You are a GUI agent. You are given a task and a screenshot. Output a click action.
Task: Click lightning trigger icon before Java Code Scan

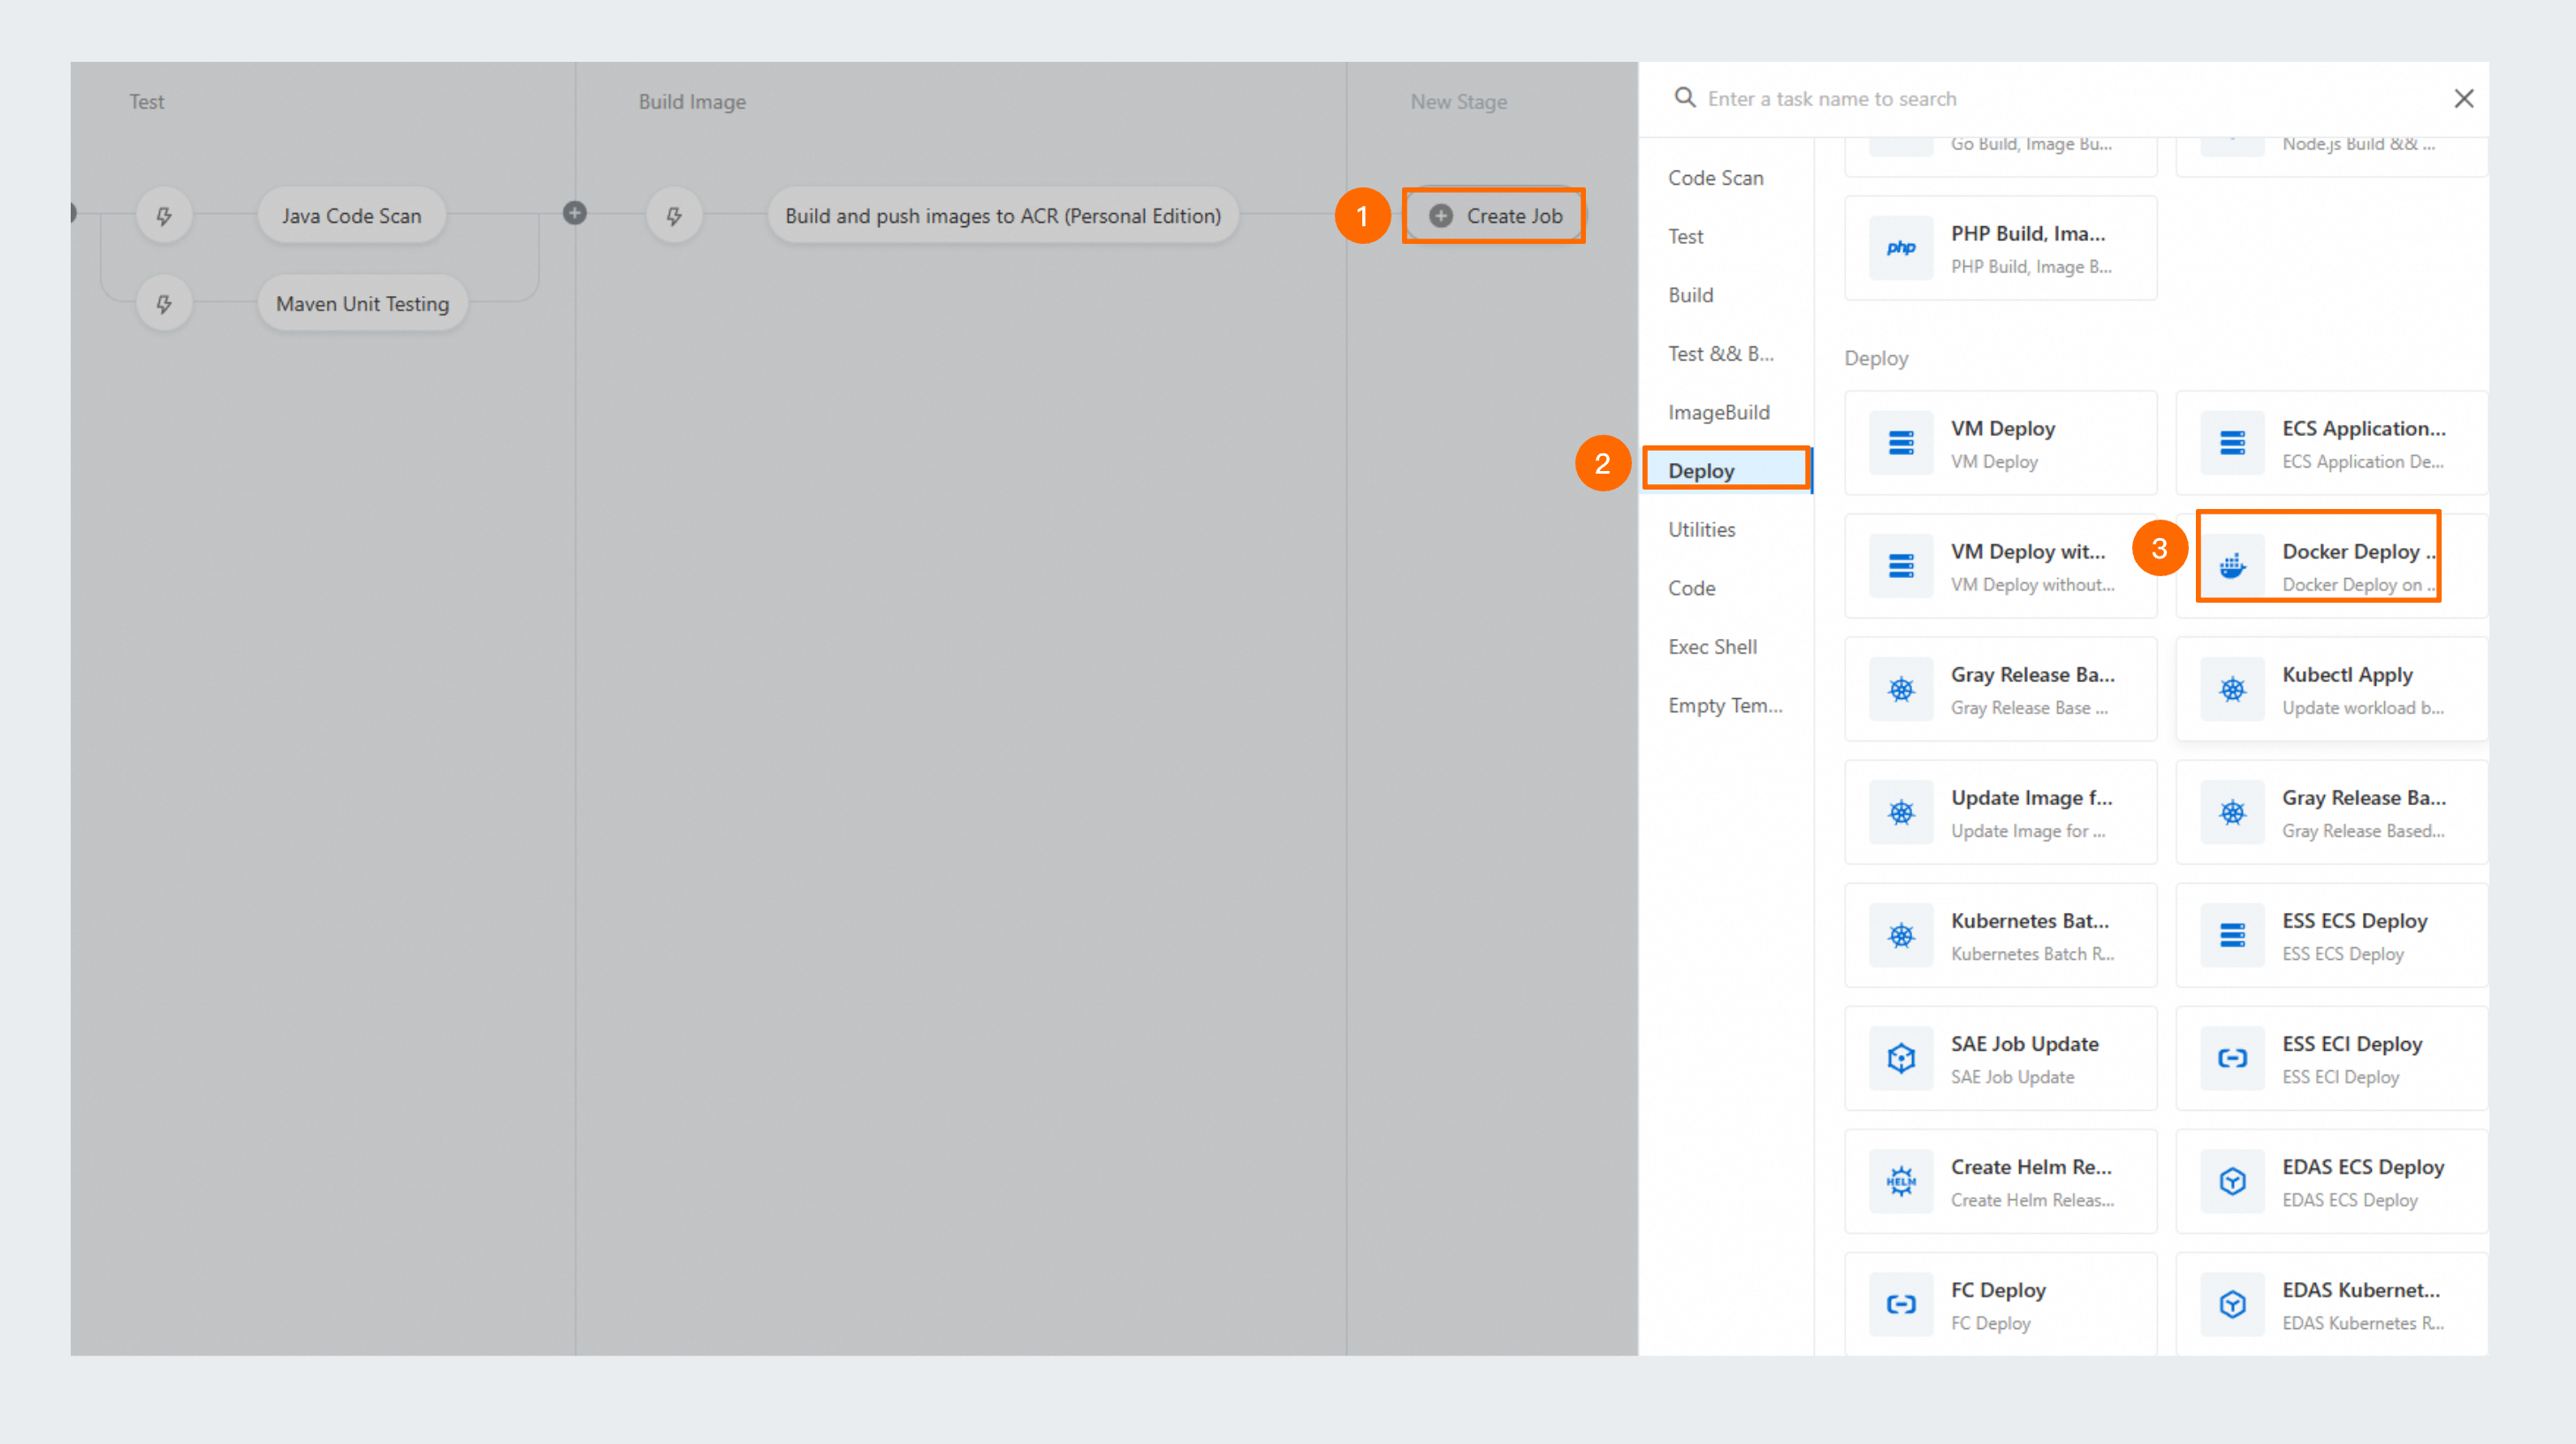click(x=164, y=216)
